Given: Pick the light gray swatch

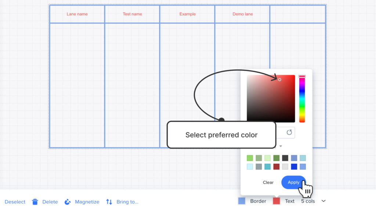Looking at the screenshot, I should [x=285, y=167].
